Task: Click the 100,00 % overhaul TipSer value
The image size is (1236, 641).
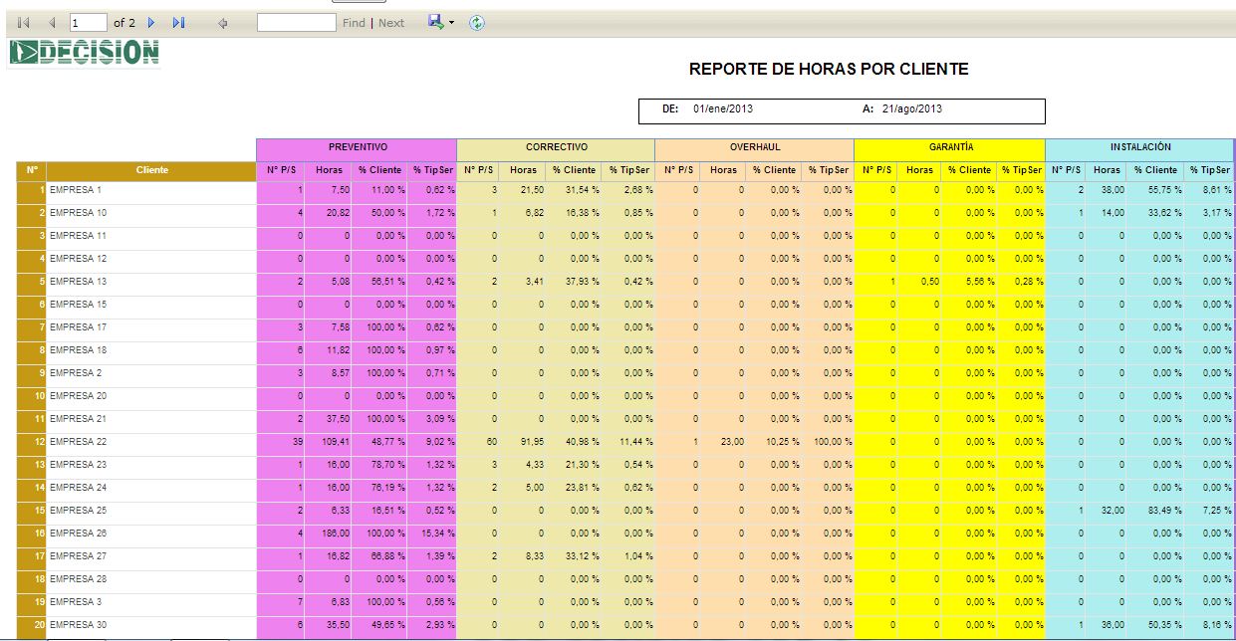Action: [832, 442]
